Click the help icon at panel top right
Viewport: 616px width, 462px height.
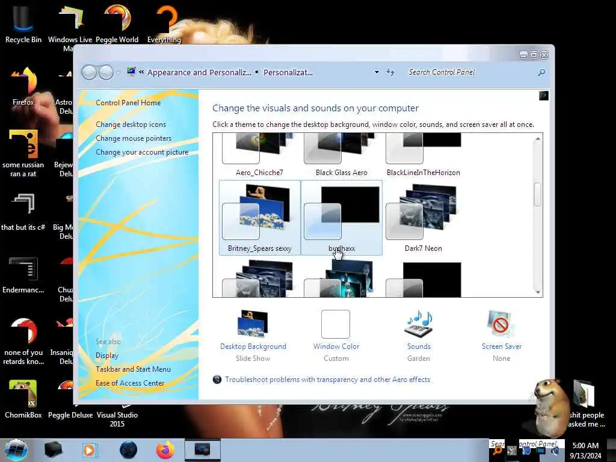click(x=544, y=96)
